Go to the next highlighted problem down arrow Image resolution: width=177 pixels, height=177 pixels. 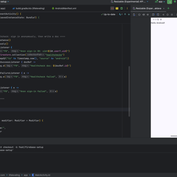[129, 15]
